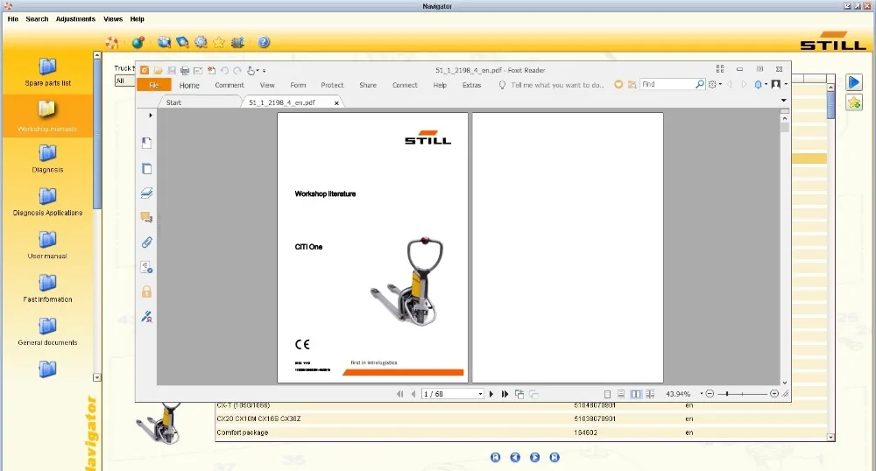The width and height of the screenshot is (876, 471).
Task: Open User manual section in sidebar
Action: (x=47, y=245)
